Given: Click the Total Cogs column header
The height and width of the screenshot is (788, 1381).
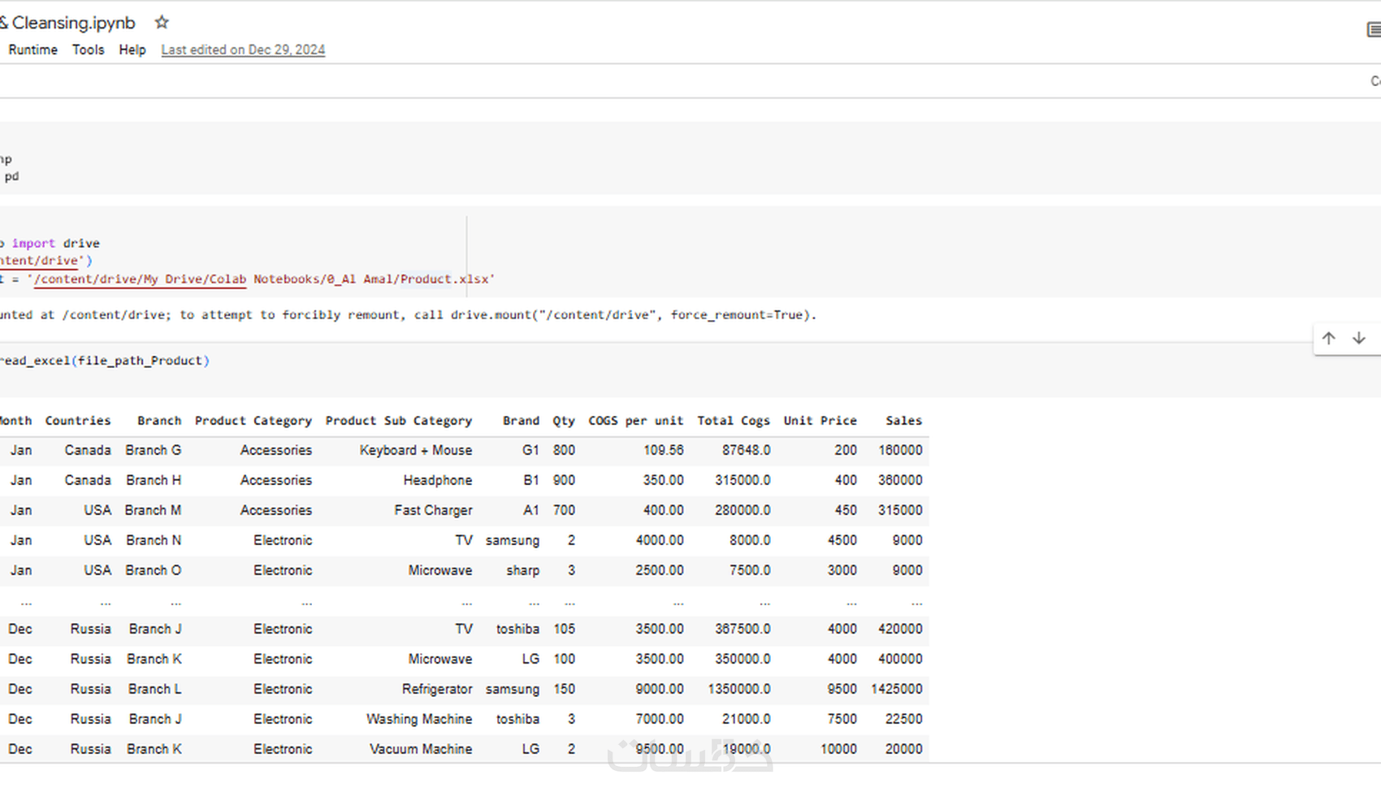Looking at the screenshot, I should click(x=734, y=420).
